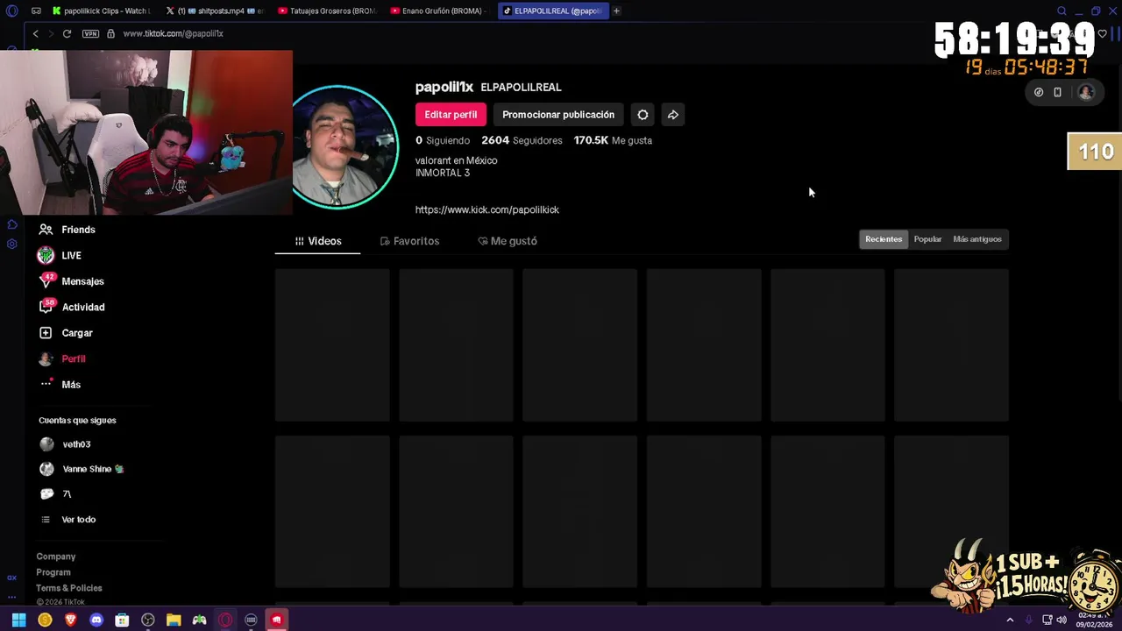Open Windows Start menu

18,620
